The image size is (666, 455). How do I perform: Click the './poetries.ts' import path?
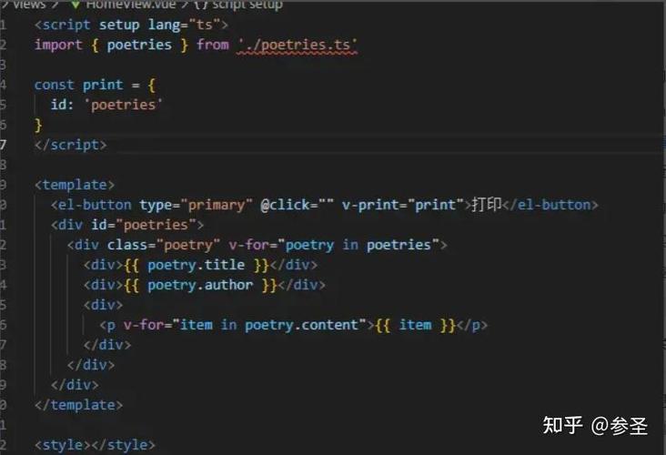tap(298, 45)
